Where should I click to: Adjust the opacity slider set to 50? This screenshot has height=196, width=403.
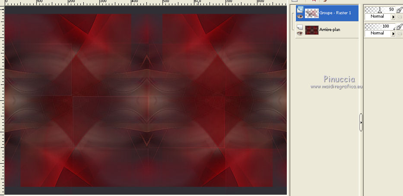click(x=380, y=10)
